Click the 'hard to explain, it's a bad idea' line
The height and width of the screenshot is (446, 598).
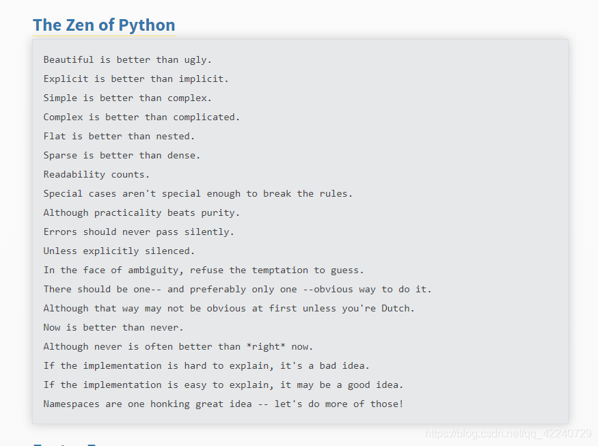point(206,365)
